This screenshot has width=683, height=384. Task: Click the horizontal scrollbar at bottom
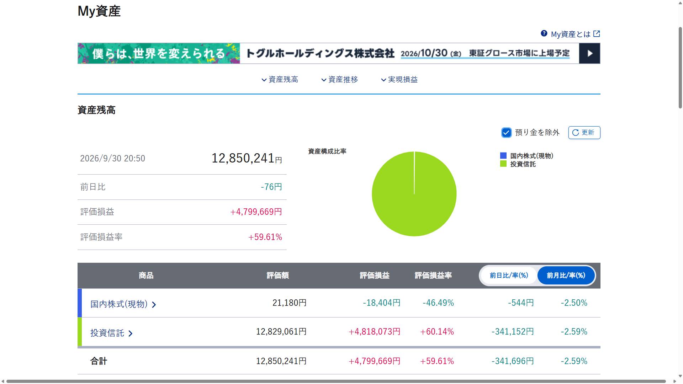click(336, 381)
